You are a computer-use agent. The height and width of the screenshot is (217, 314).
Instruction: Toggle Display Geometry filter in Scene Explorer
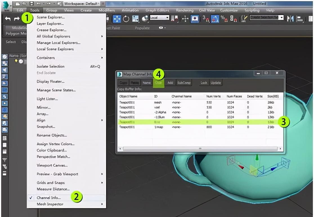click(x=5, y=56)
